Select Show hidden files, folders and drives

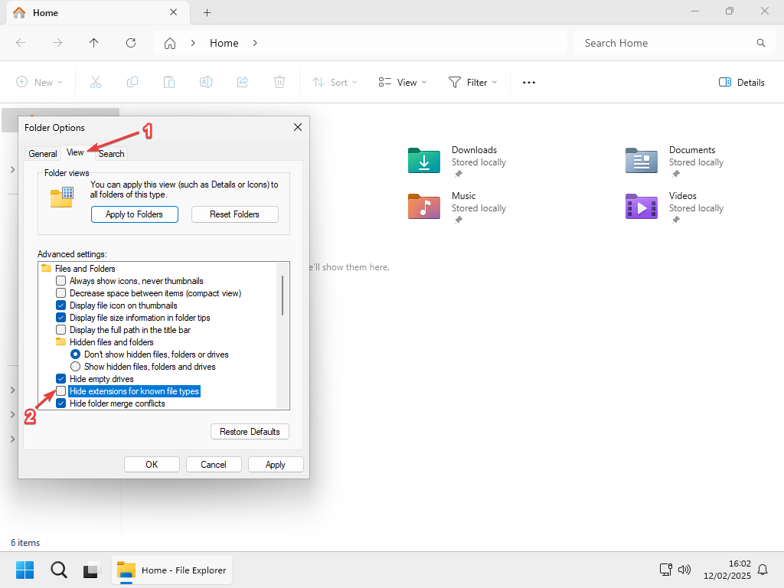(75, 367)
